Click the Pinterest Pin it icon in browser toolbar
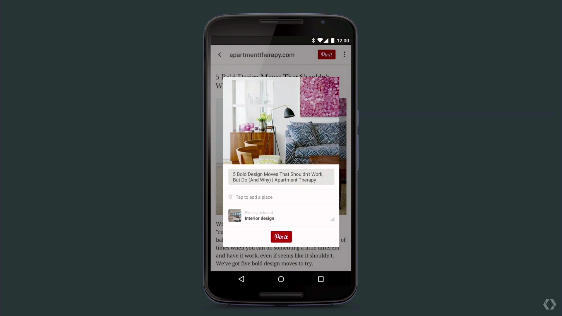 tap(326, 54)
